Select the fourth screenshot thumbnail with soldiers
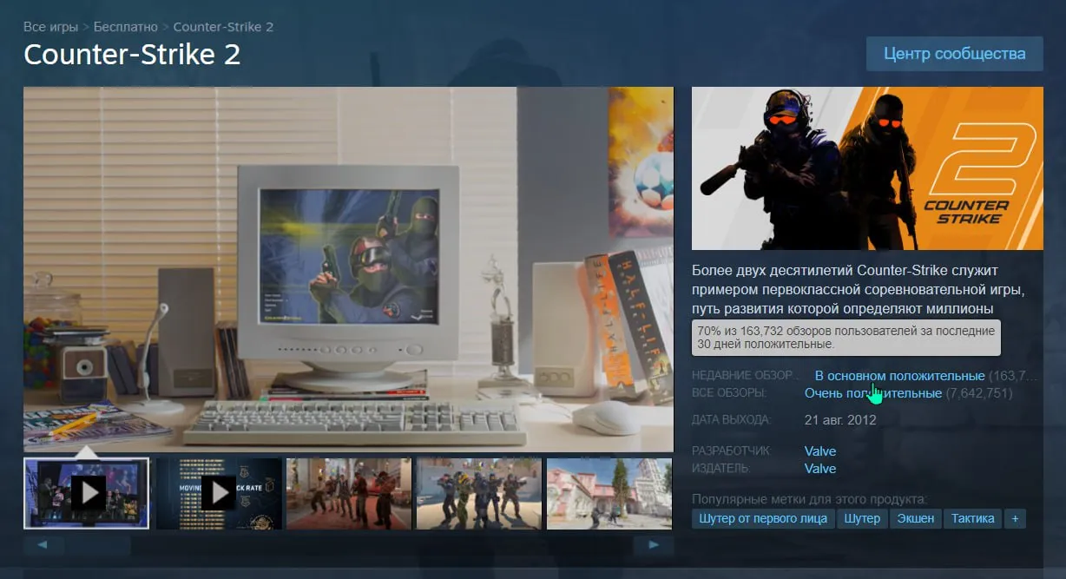Viewport: 1066px width, 579px height. (x=479, y=493)
